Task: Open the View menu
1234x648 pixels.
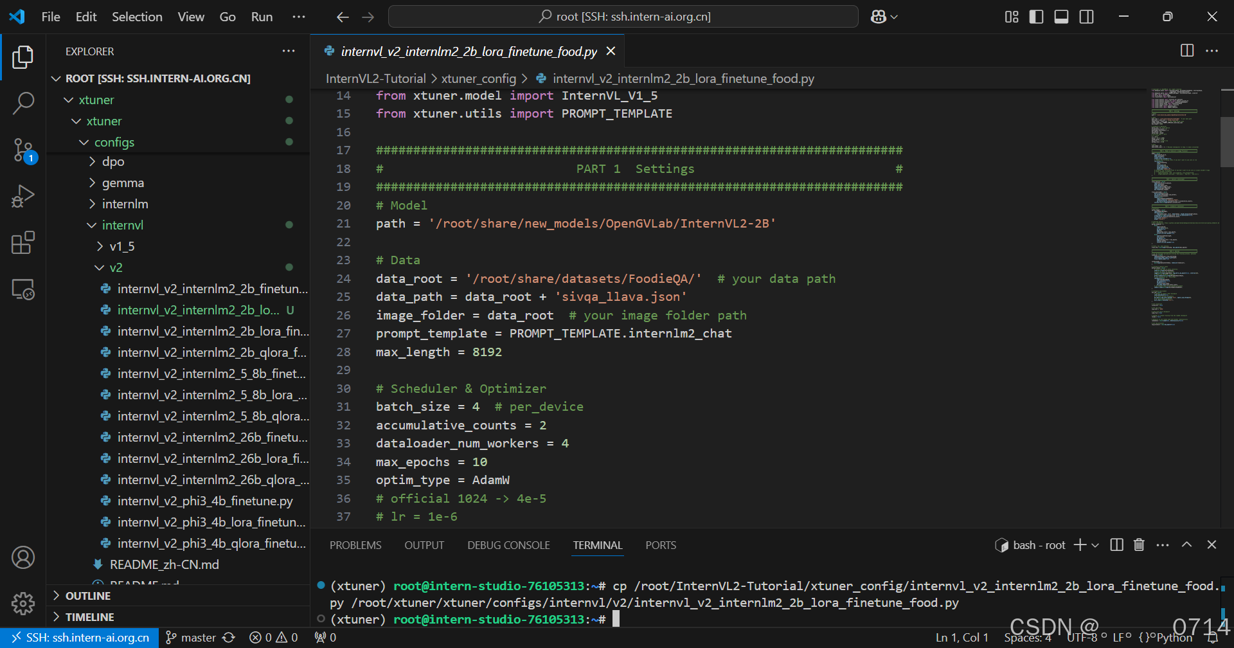Action: pos(191,17)
